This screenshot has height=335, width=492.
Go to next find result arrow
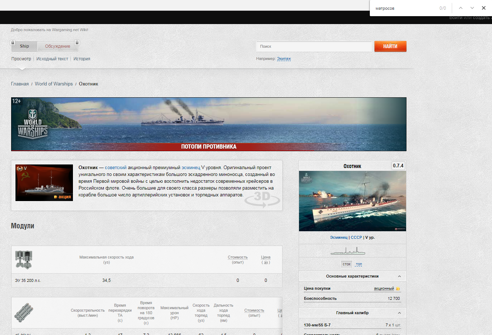[x=472, y=8]
